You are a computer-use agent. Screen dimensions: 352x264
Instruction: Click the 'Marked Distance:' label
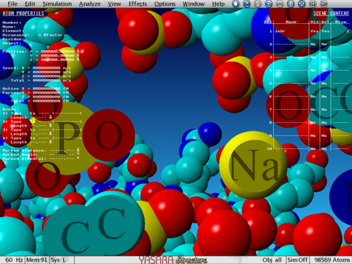24,151
